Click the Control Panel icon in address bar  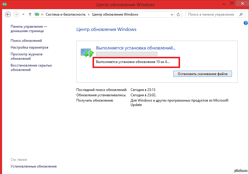pos(37,14)
